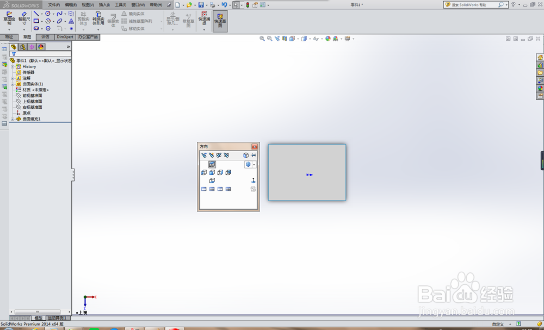The height and width of the screenshot is (330, 544).
Task: Expand the 曲面填充1 feature node
Action: [x=13, y=119]
